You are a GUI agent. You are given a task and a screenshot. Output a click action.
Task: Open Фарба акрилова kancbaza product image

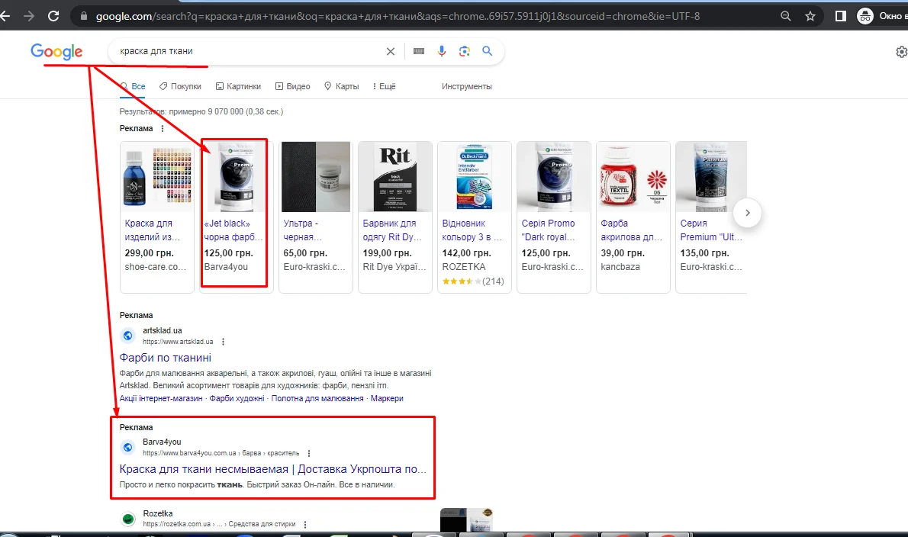coord(633,176)
